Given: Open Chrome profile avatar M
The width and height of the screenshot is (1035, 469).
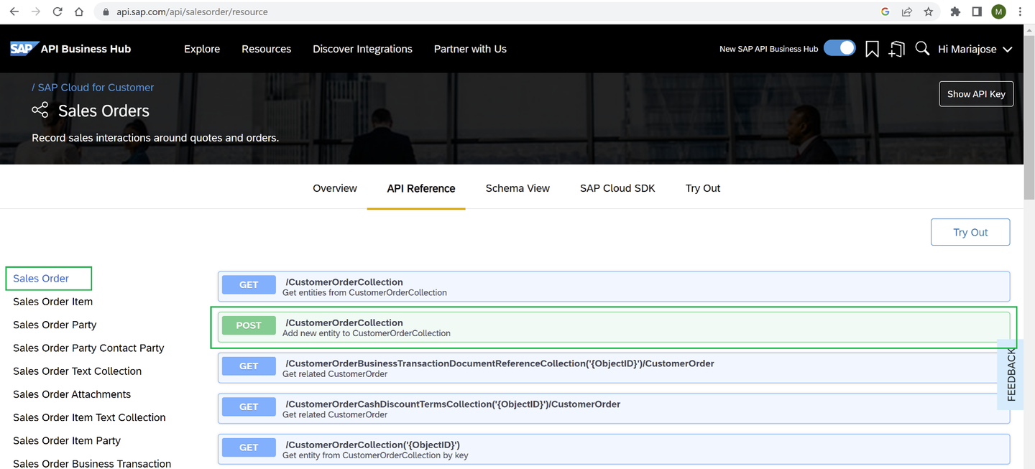Looking at the screenshot, I should coord(998,11).
